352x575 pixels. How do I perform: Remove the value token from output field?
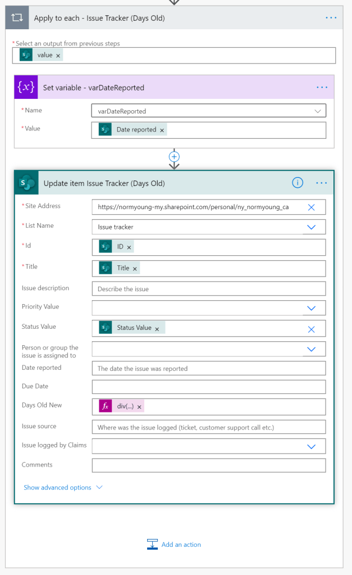tap(58, 56)
